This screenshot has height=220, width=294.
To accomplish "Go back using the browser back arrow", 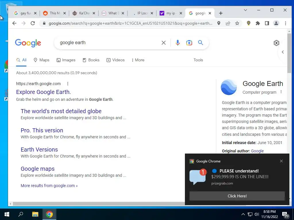I will coord(14,23).
